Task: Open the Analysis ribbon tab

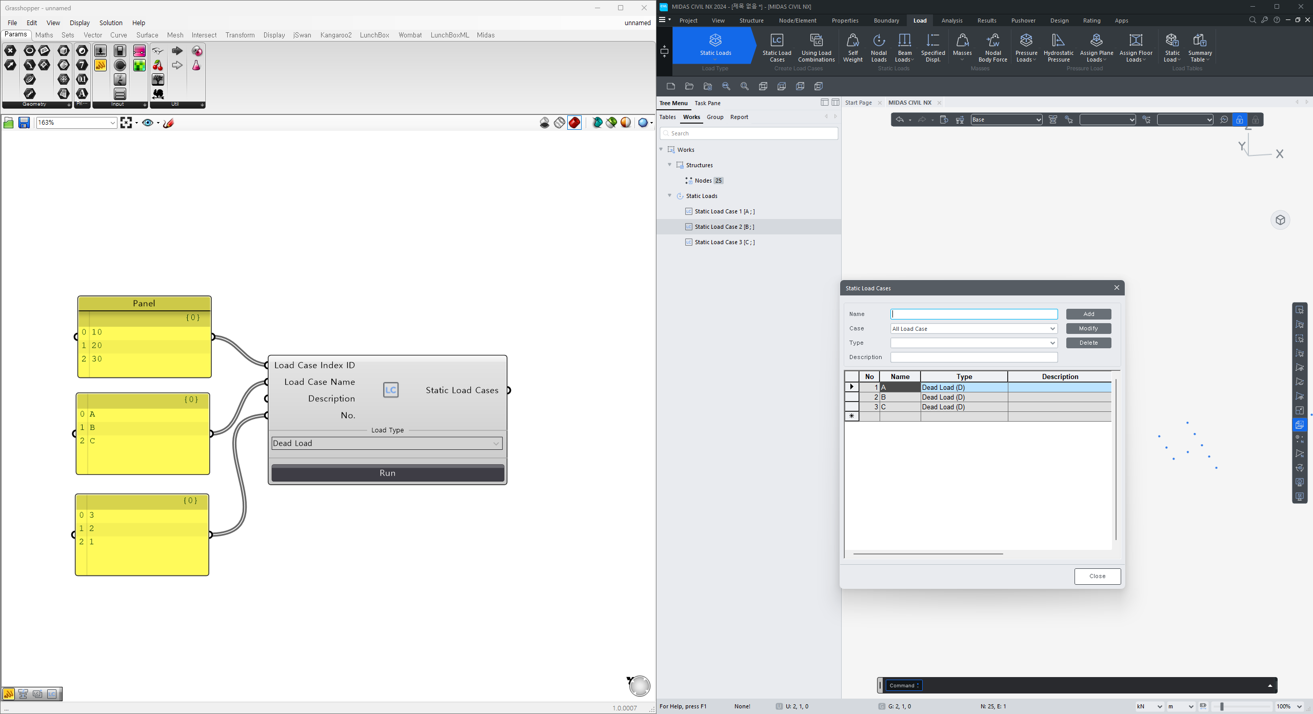Action: point(951,21)
